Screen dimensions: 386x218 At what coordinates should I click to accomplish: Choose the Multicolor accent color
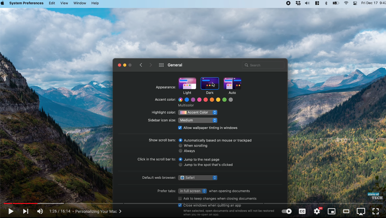(180, 100)
